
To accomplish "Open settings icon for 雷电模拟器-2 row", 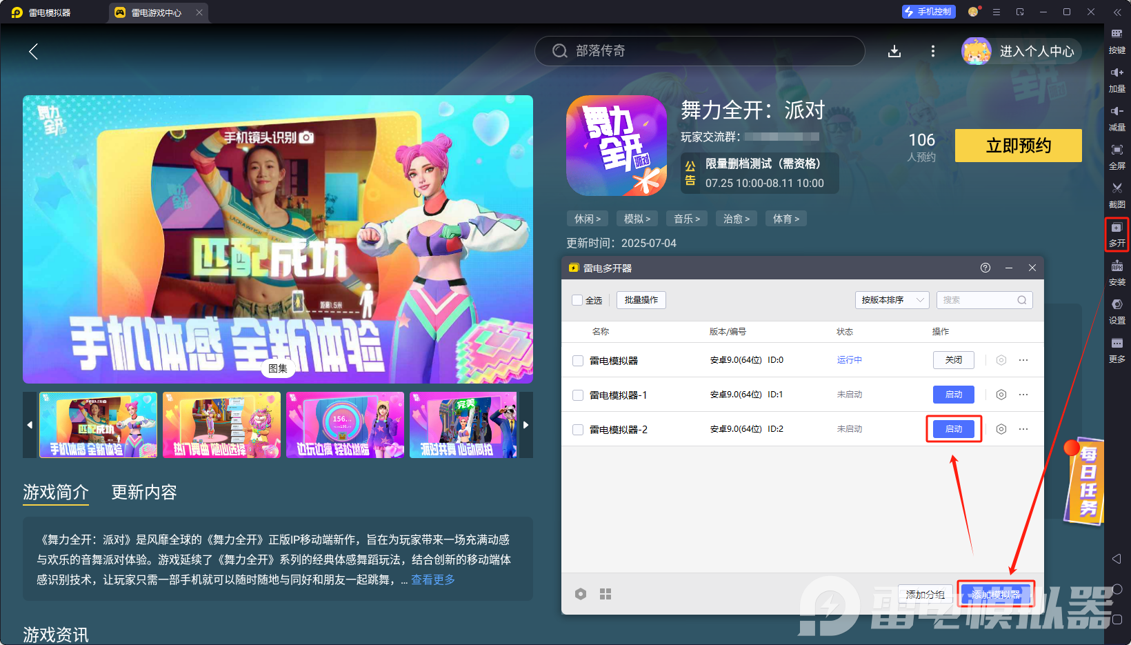I will pyautogui.click(x=1001, y=429).
